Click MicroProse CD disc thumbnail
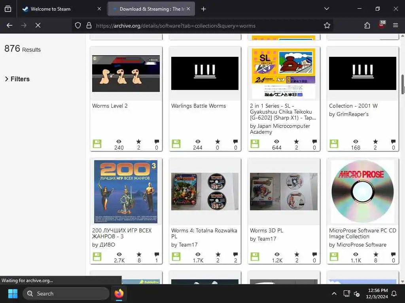405x303 pixels. [362, 191]
